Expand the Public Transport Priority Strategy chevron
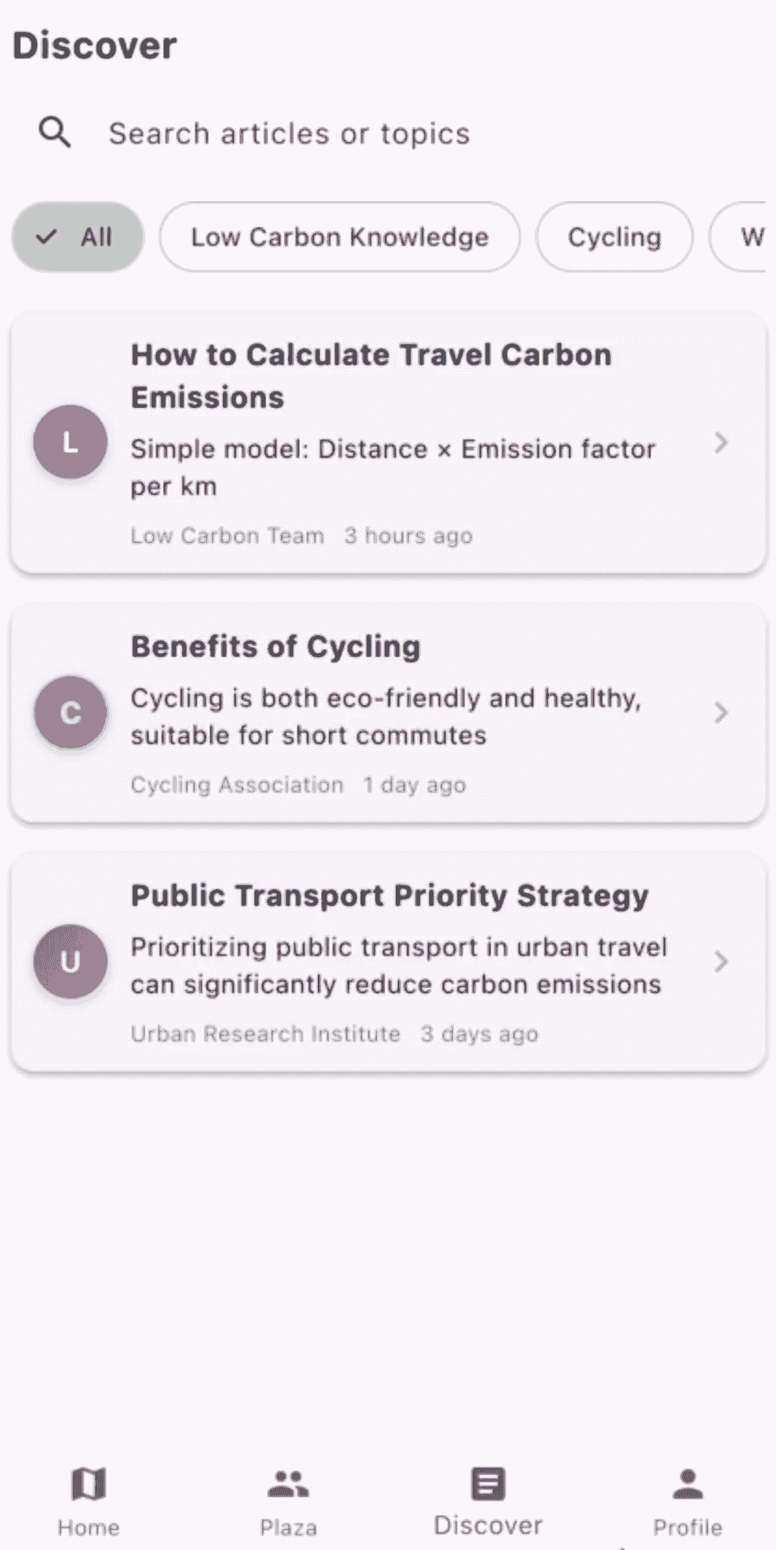Image resolution: width=776 pixels, height=1550 pixels. 721,961
